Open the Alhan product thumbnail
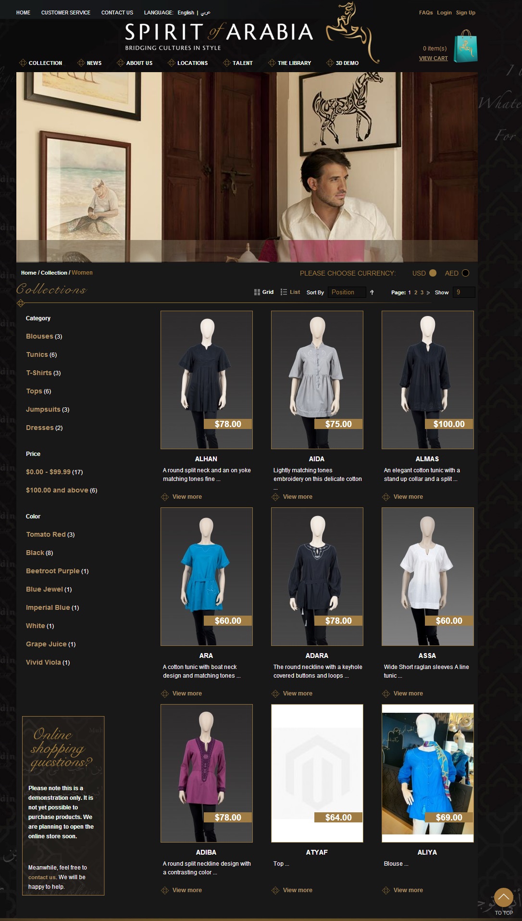 point(207,380)
